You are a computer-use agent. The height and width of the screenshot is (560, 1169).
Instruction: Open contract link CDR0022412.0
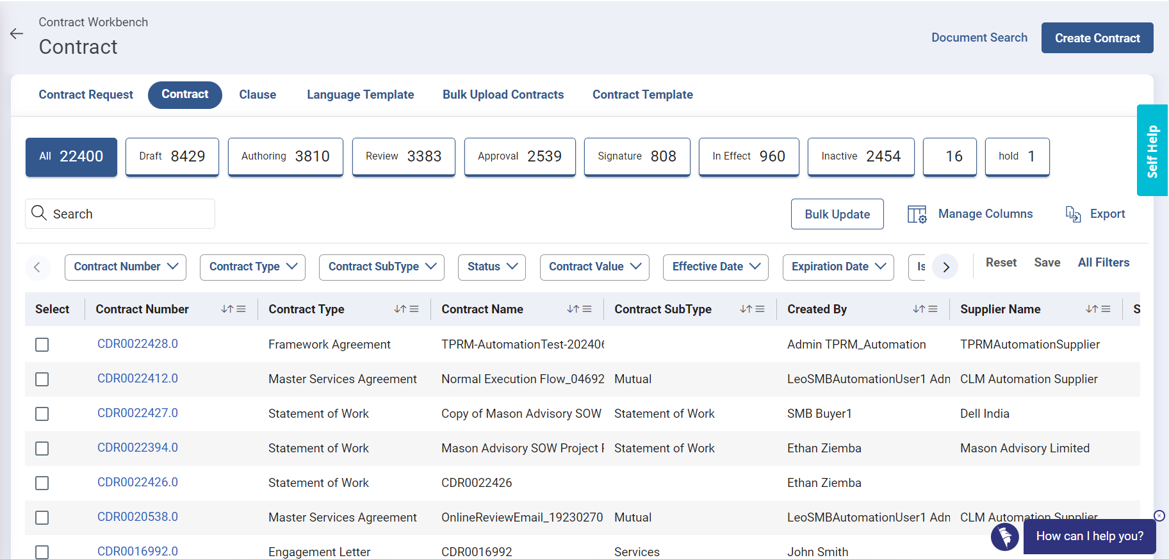point(138,379)
